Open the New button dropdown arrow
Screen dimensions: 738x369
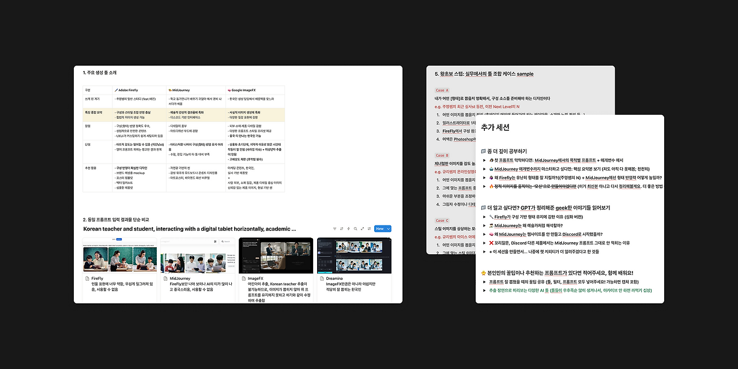[389, 229]
